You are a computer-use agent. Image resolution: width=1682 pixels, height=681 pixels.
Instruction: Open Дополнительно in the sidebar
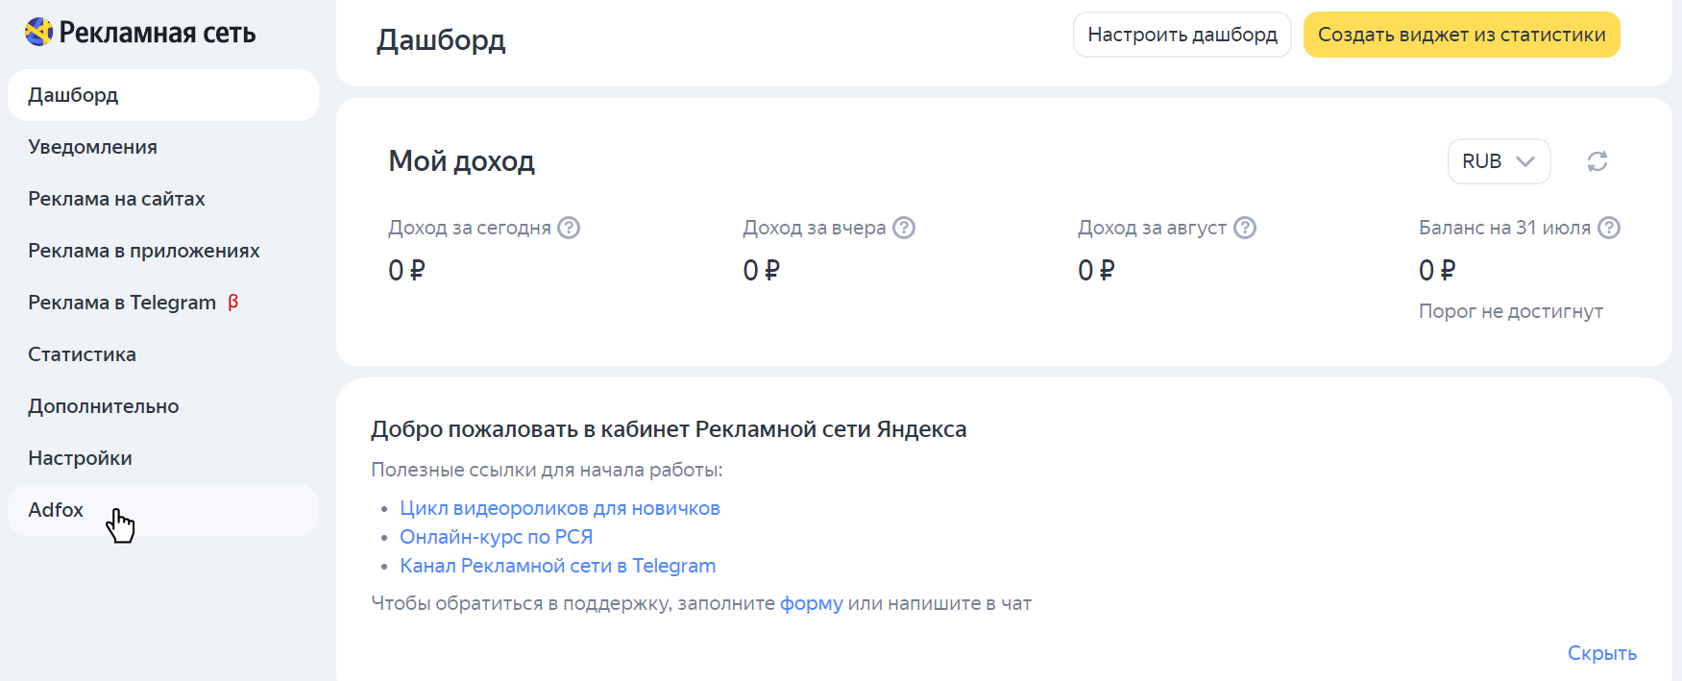pos(163,406)
